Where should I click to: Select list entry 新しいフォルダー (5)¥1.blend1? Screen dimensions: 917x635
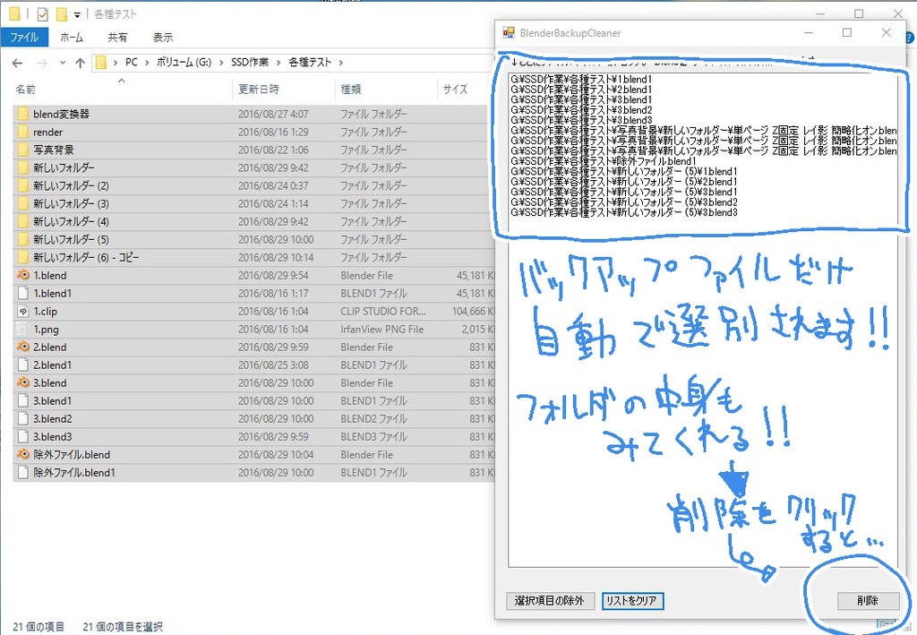tap(624, 171)
